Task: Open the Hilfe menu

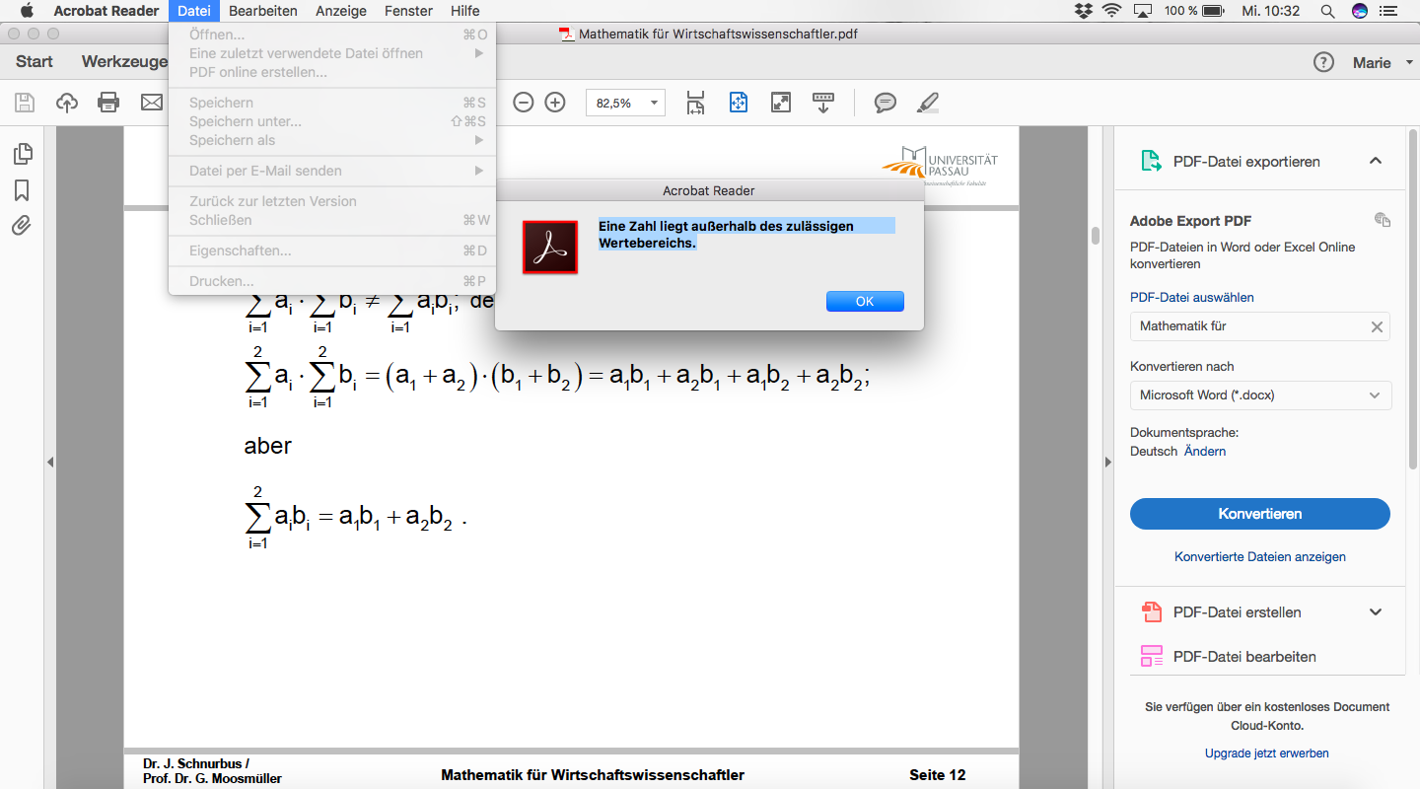Action: tap(464, 11)
